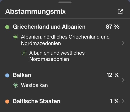Click the 87 % value
This screenshot has width=130, height=112.
(x=113, y=27)
